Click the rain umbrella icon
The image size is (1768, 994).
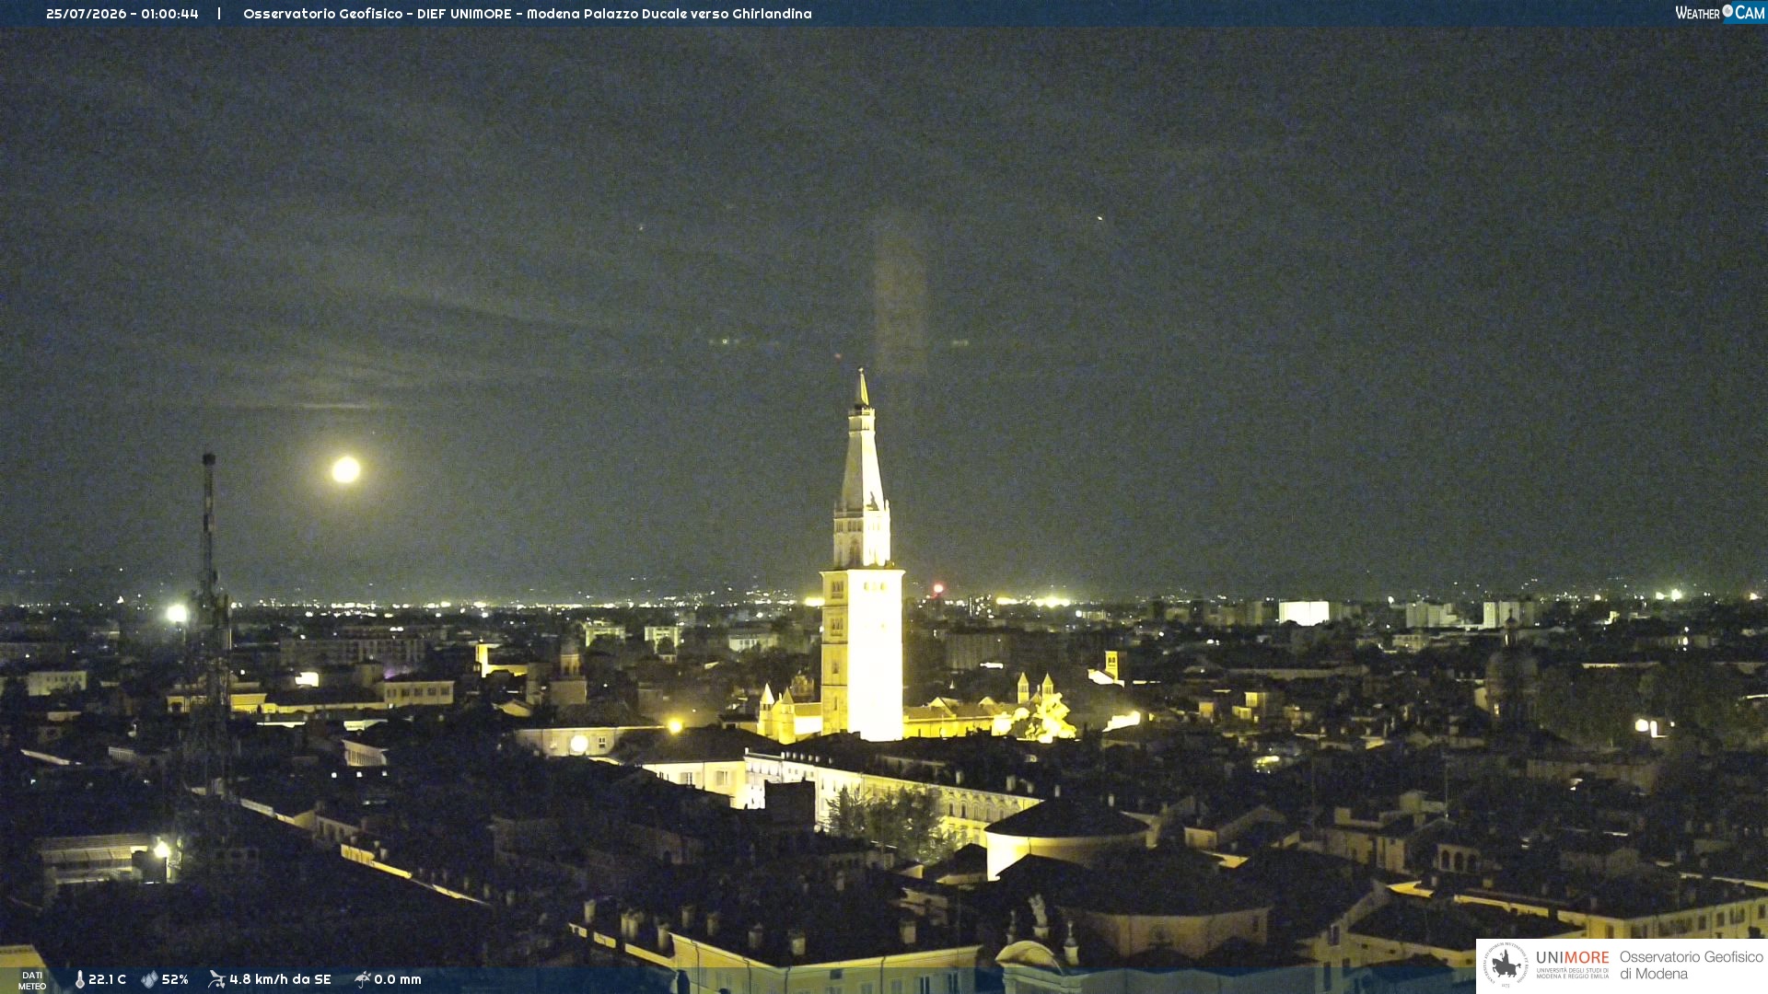pos(362,979)
